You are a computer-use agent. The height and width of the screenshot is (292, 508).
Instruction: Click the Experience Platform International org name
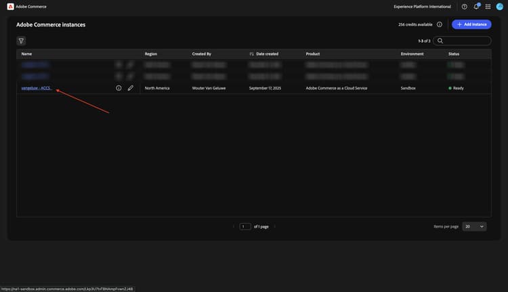pos(422,7)
